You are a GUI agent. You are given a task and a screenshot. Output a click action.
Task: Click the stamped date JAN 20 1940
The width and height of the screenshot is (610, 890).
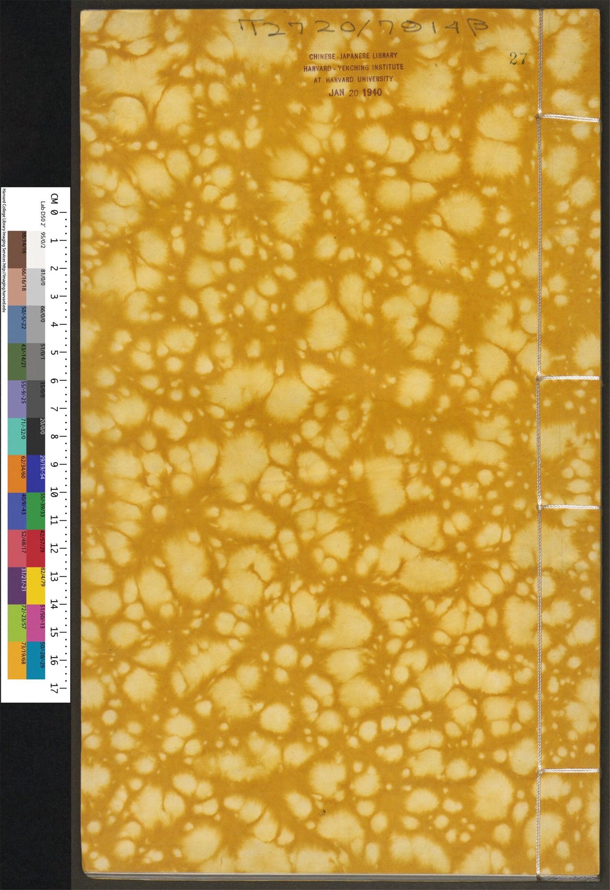[355, 92]
